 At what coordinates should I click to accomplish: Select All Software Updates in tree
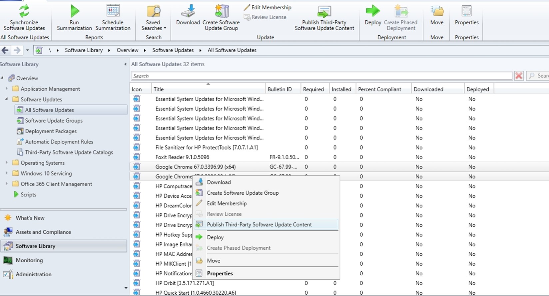(71, 110)
